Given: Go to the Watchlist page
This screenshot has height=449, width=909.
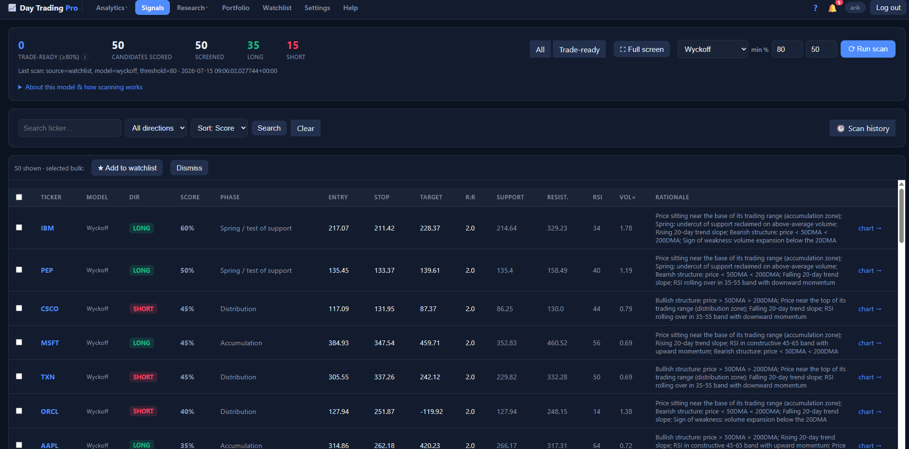Looking at the screenshot, I should pos(277,8).
